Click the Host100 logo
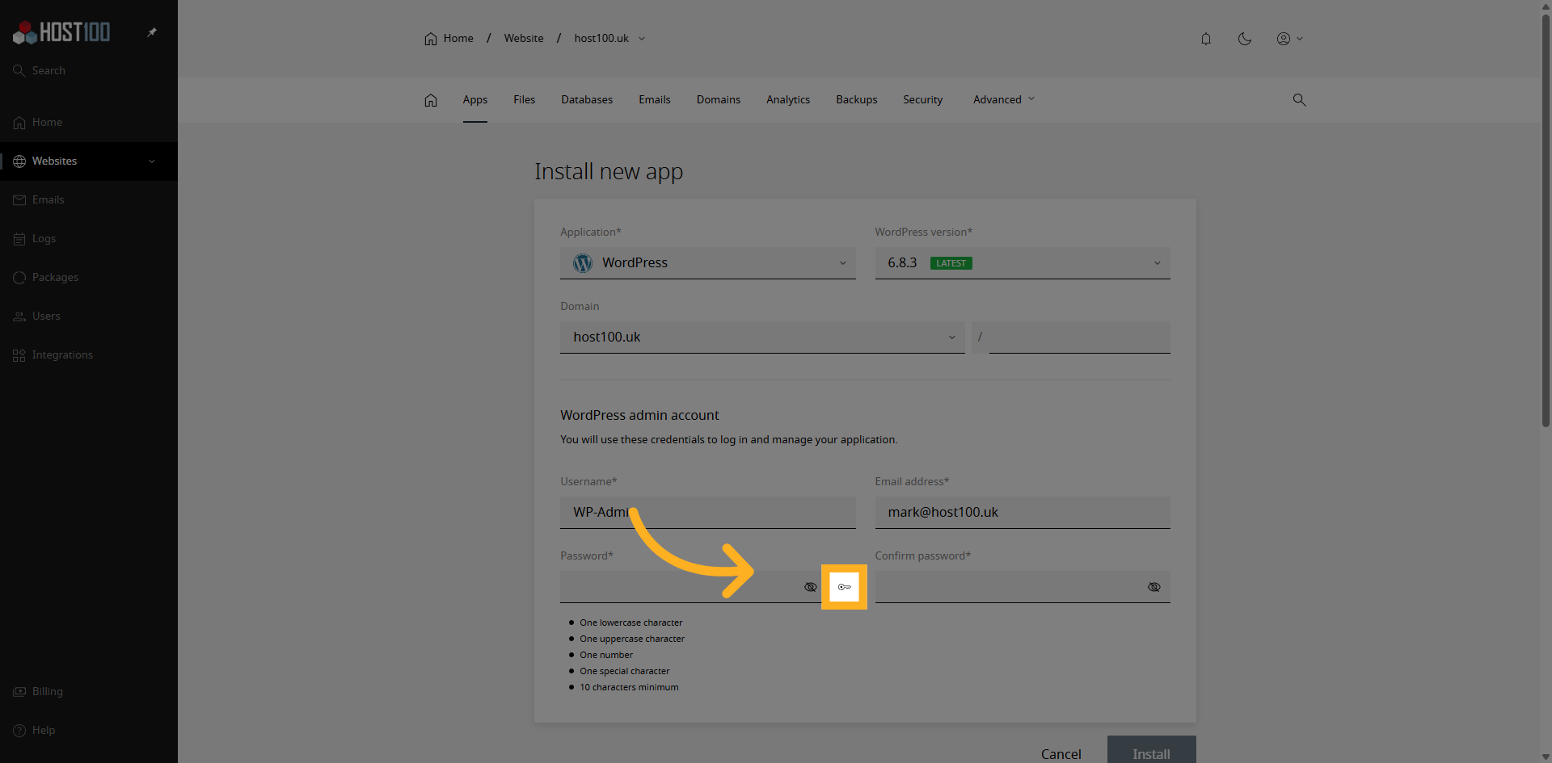The width and height of the screenshot is (1552, 763). 61,32
